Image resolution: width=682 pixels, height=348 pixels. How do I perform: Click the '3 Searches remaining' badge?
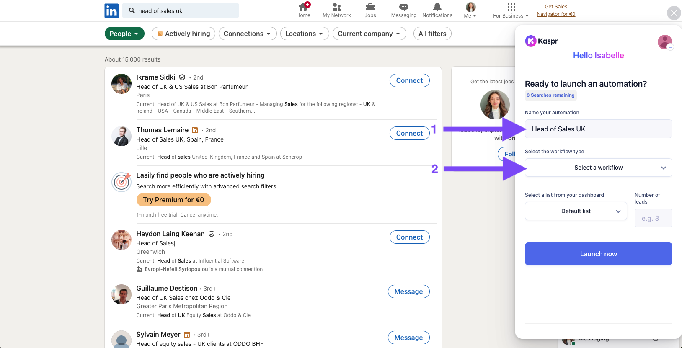(x=551, y=95)
